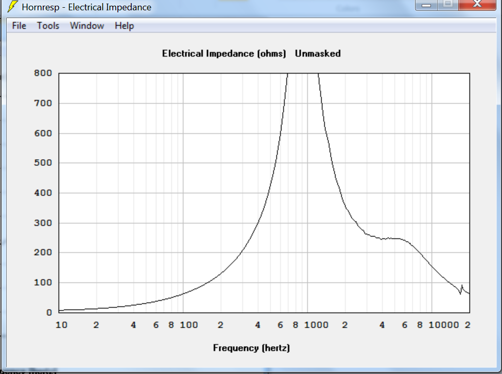Click the Hornresp lightning bolt title icon
The height and width of the screenshot is (374, 502).
[x=12, y=6]
